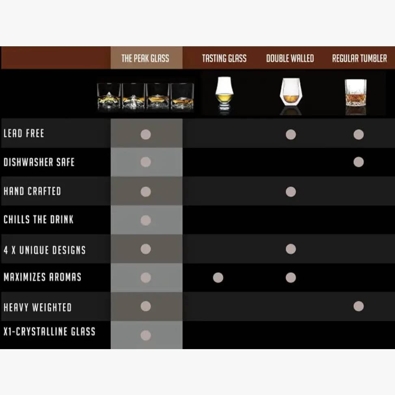Select the Tasting Glass column header
The image size is (395, 395).
pos(224,58)
